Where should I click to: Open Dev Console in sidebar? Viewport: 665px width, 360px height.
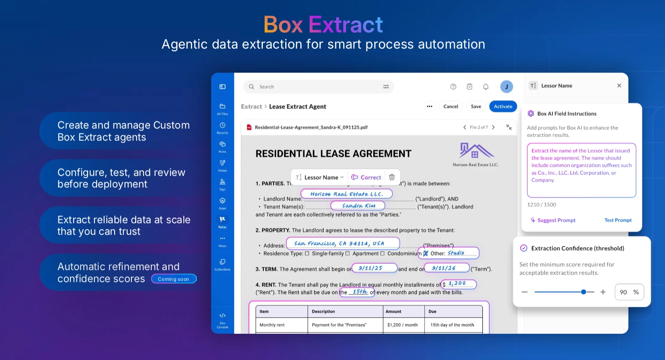click(x=223, y=320)
